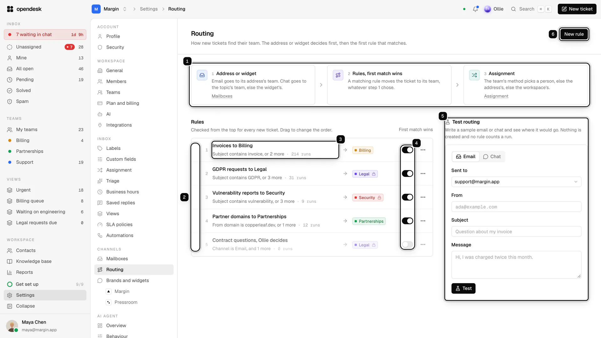
Task: Click the Rules first match wins icon
Action: (338, 75)
